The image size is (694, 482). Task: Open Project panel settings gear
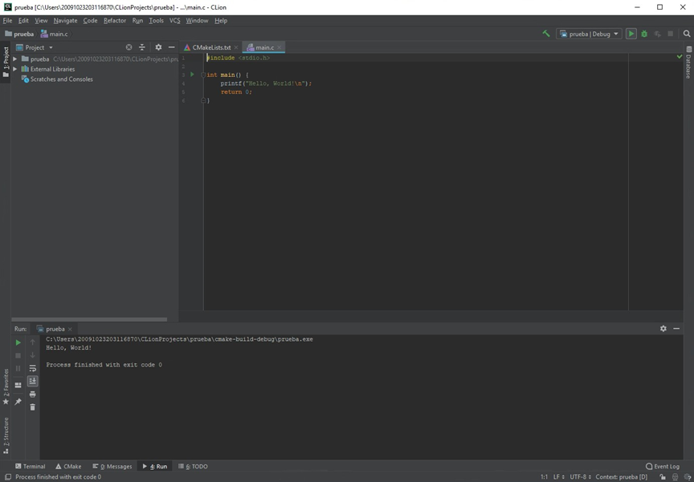[x=158, y=47]
